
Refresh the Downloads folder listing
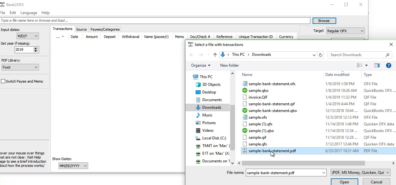[x=321, y=55]
